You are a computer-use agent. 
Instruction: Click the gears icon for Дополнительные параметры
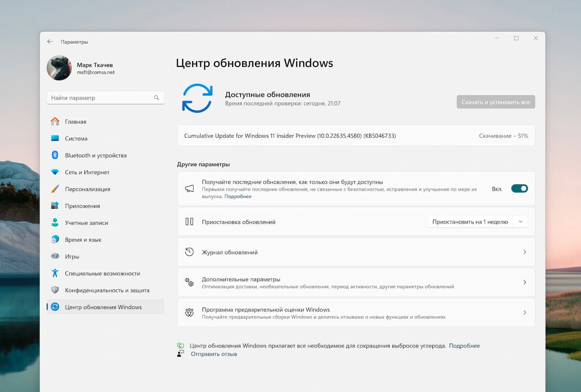pyautogui.click(x=189, y=282)
